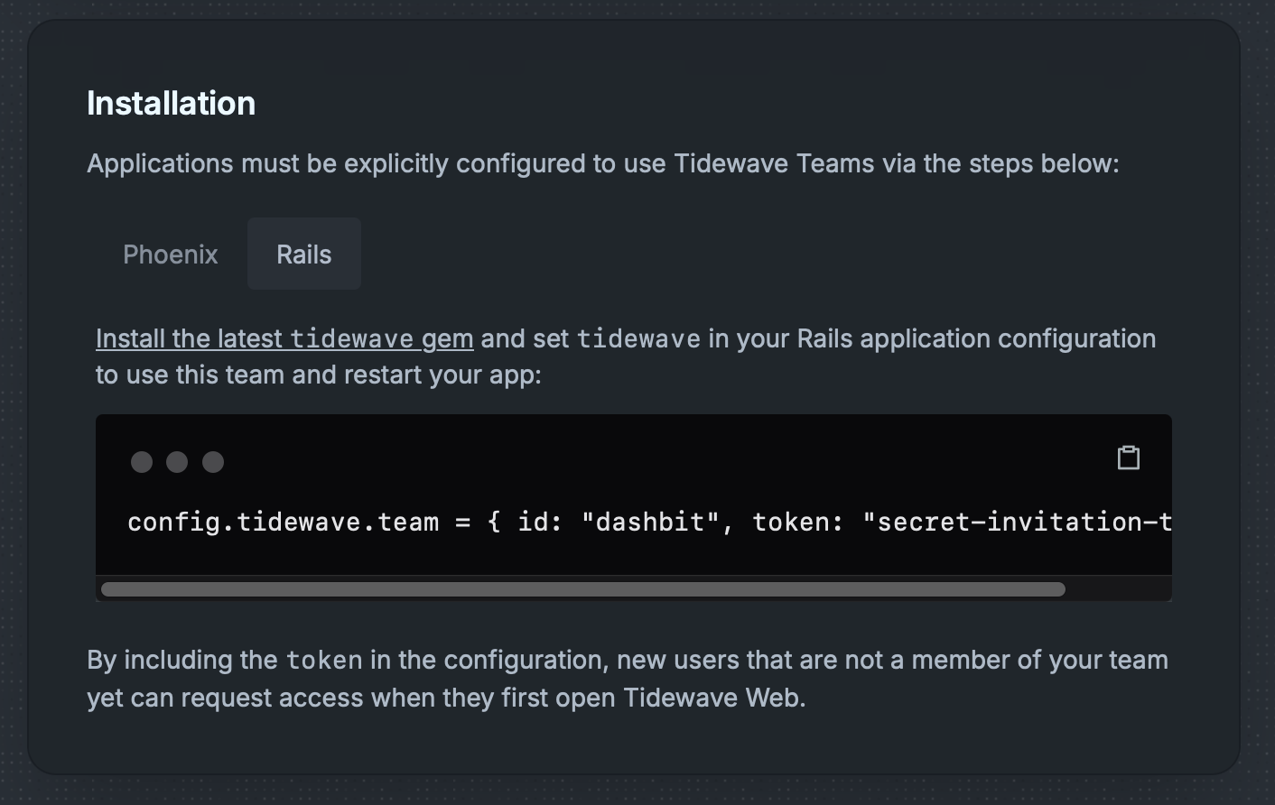The height and width of the screenshot is (805, 1275).
Task: Switch to the Phoenix tab
Action: pos(171,254)
